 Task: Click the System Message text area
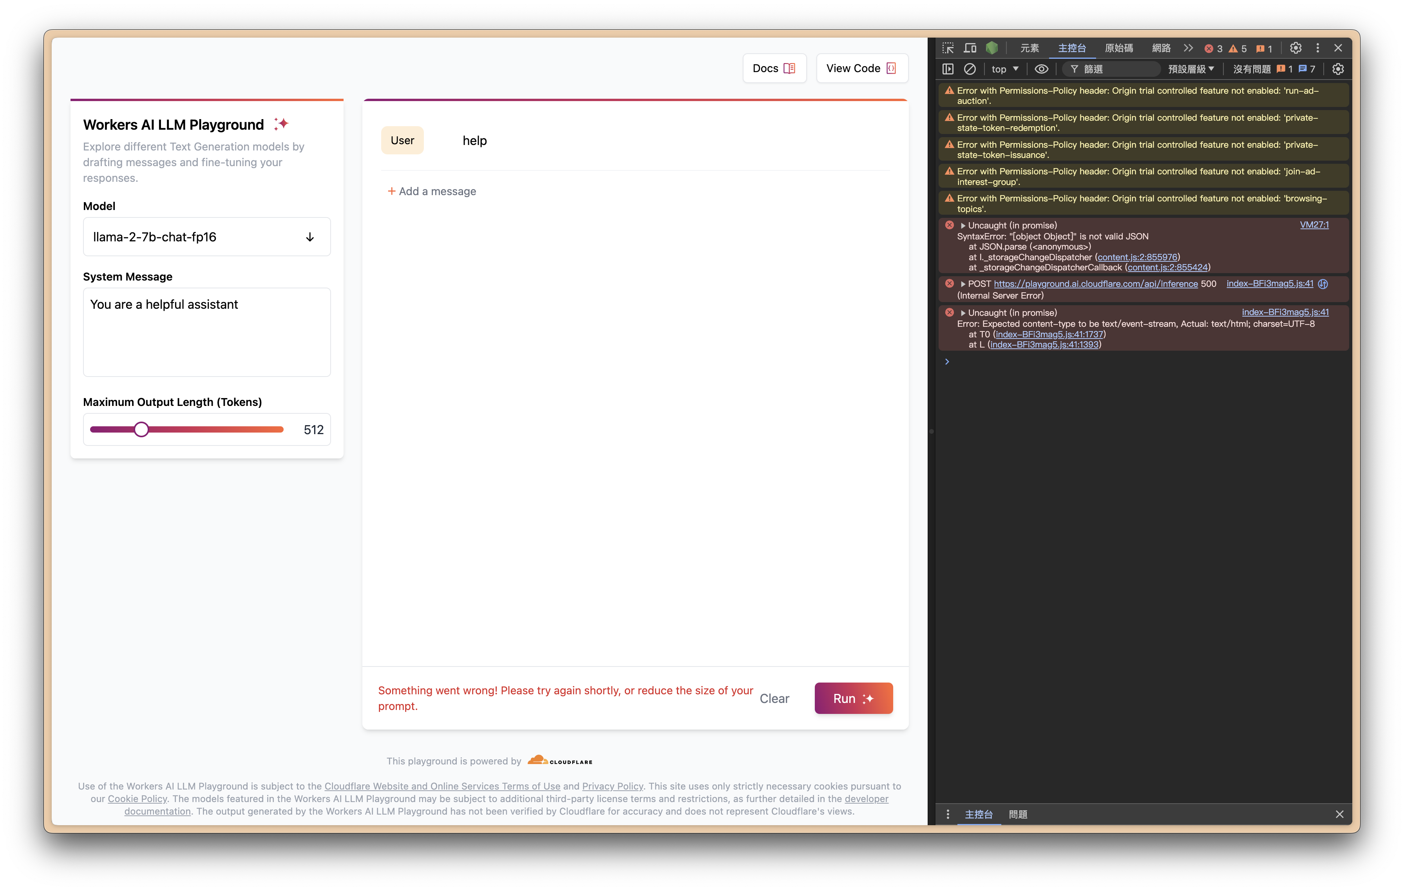coord(207,332)
